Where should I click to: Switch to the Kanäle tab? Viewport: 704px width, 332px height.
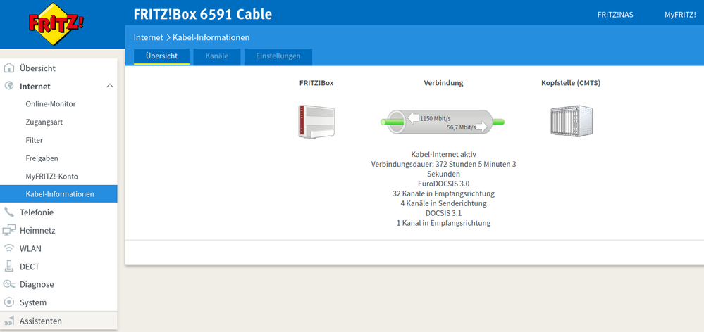216,56
